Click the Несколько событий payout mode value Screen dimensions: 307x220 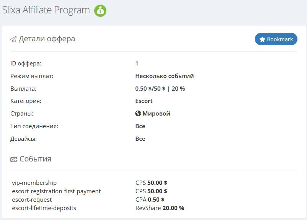click(165, 76)
